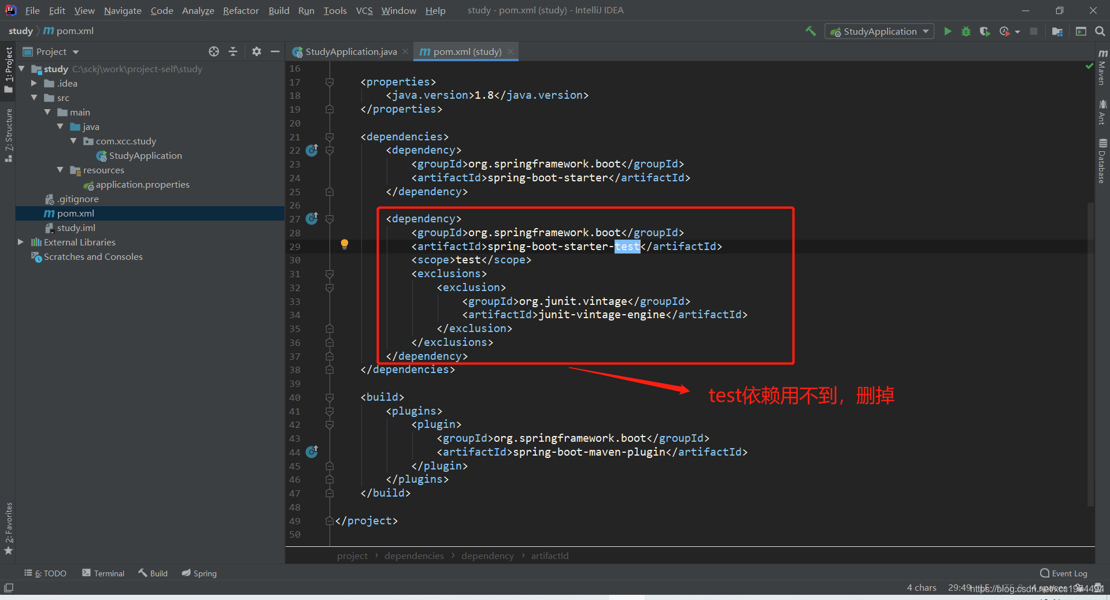Collapse the main folder
The image size is (1110, 600).
(47, 112)
